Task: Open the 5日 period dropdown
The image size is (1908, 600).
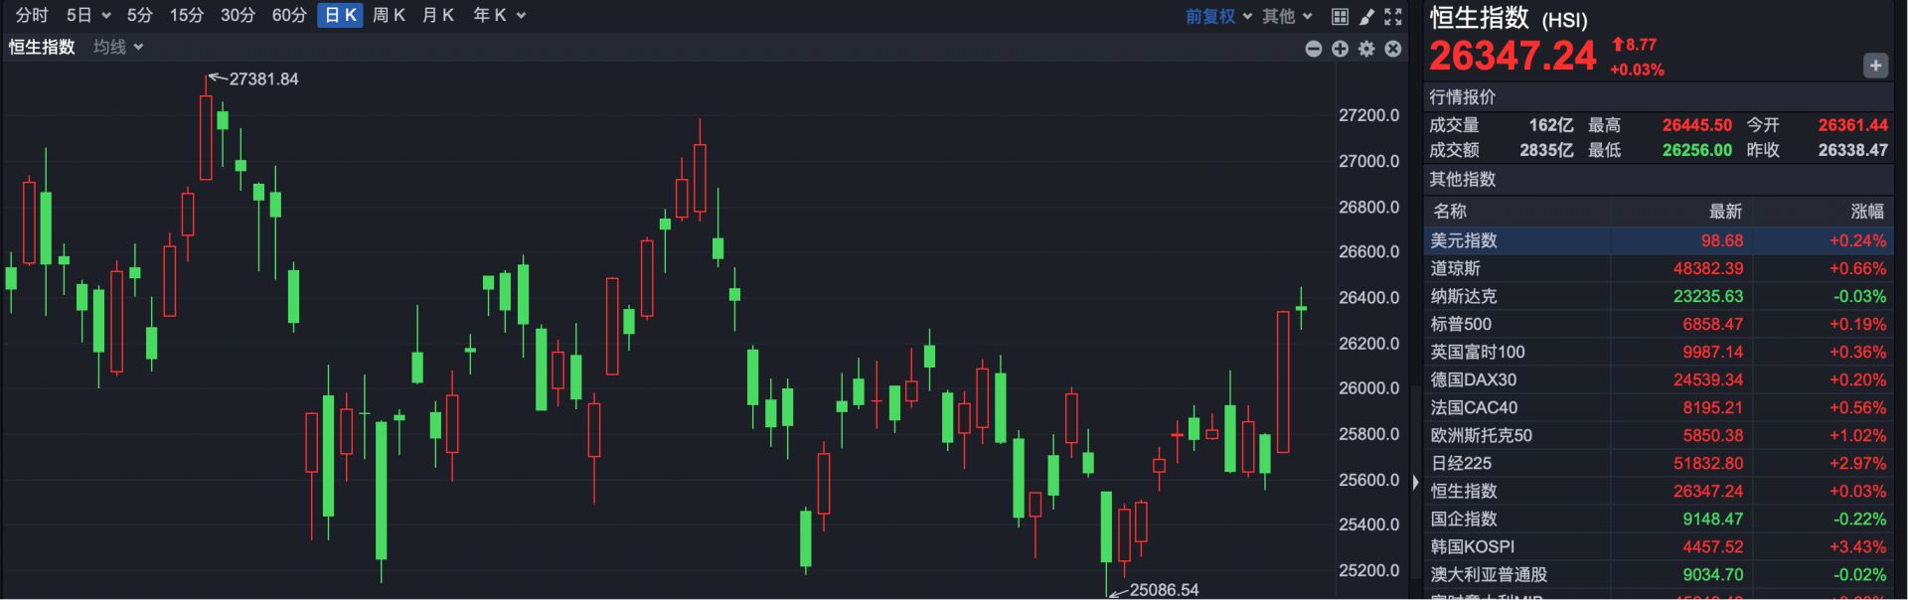Action: (x=87, y=15)
